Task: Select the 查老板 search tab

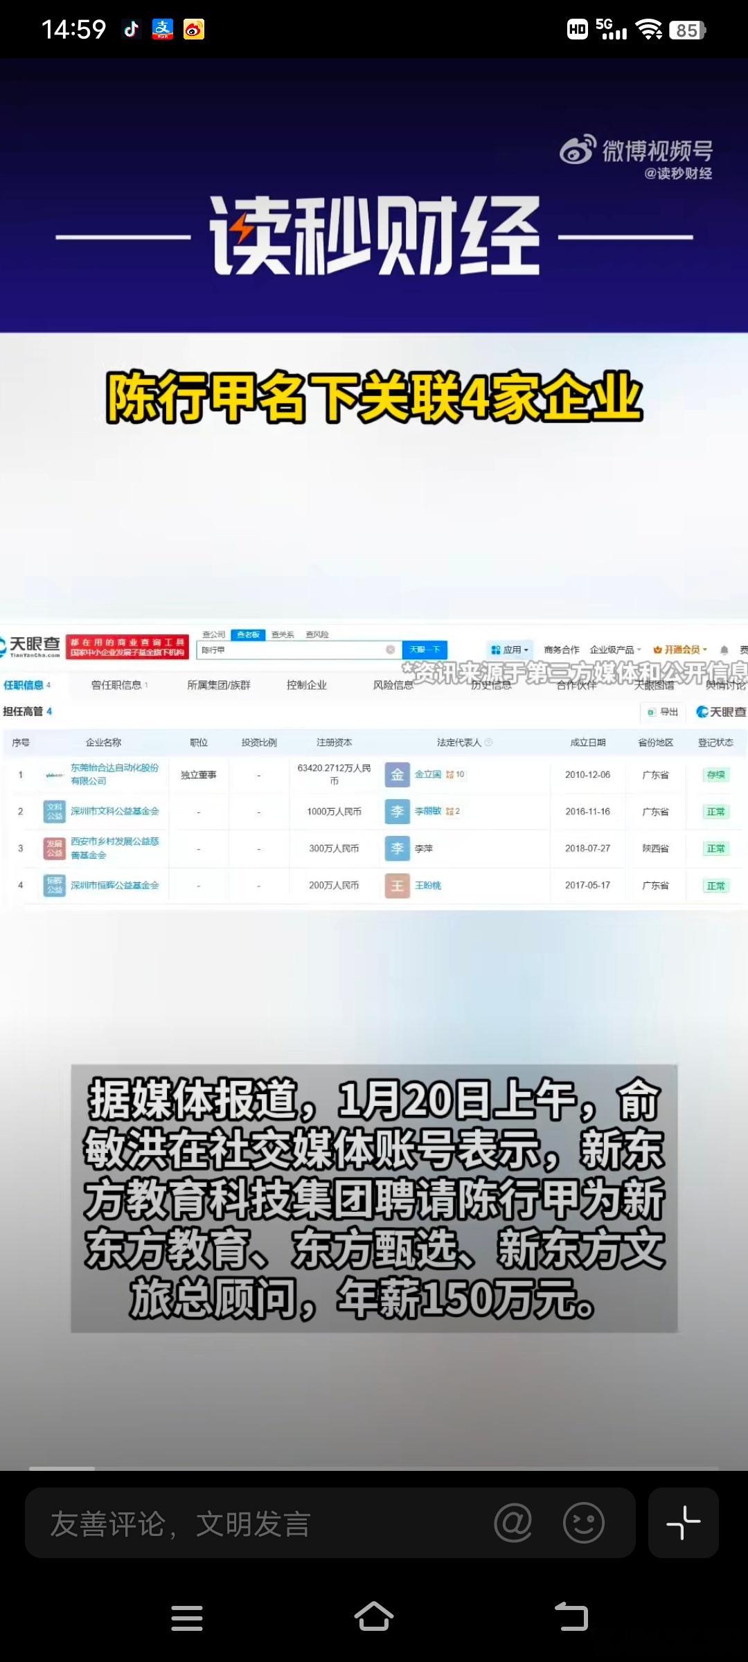Action: point(248,634)
